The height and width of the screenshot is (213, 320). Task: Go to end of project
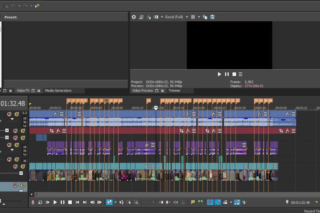click(84, 202)
